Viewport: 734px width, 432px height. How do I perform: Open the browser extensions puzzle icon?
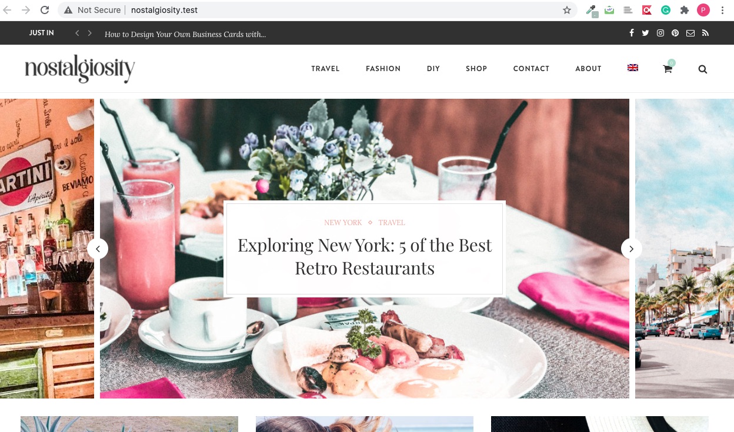685,10
